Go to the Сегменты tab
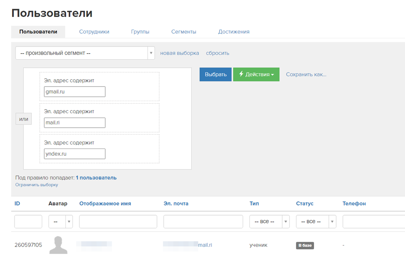 [184, 32]
